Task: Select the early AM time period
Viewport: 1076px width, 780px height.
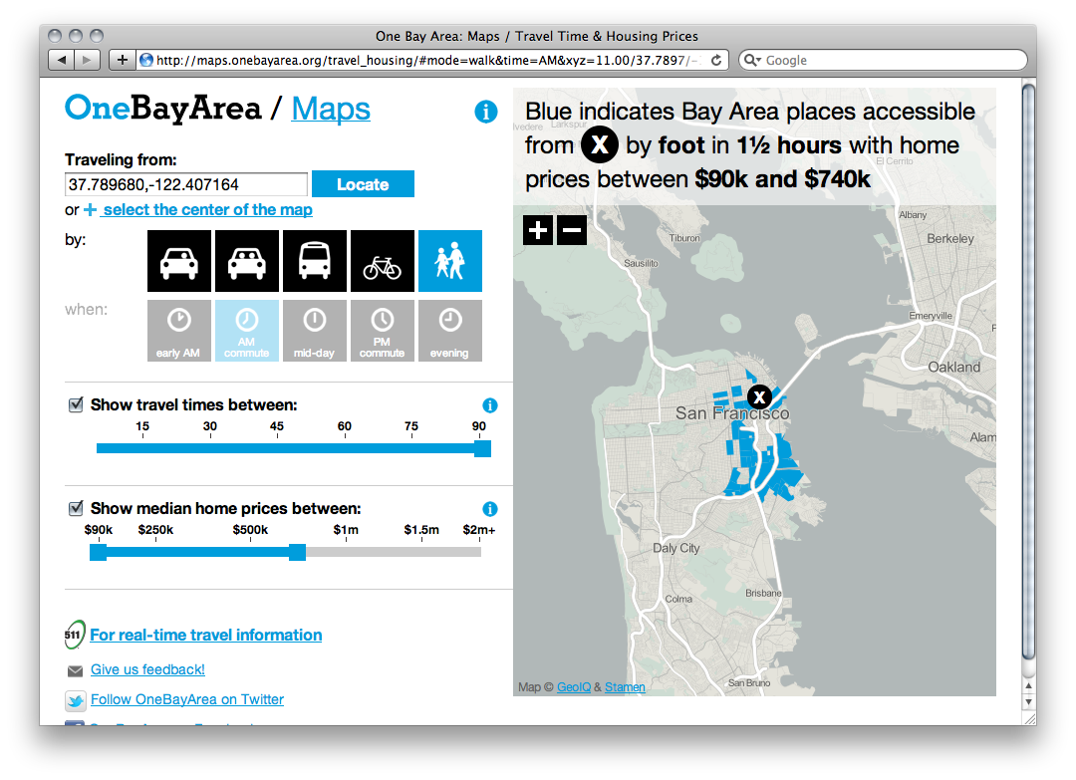Action: [x=179, y=330]
